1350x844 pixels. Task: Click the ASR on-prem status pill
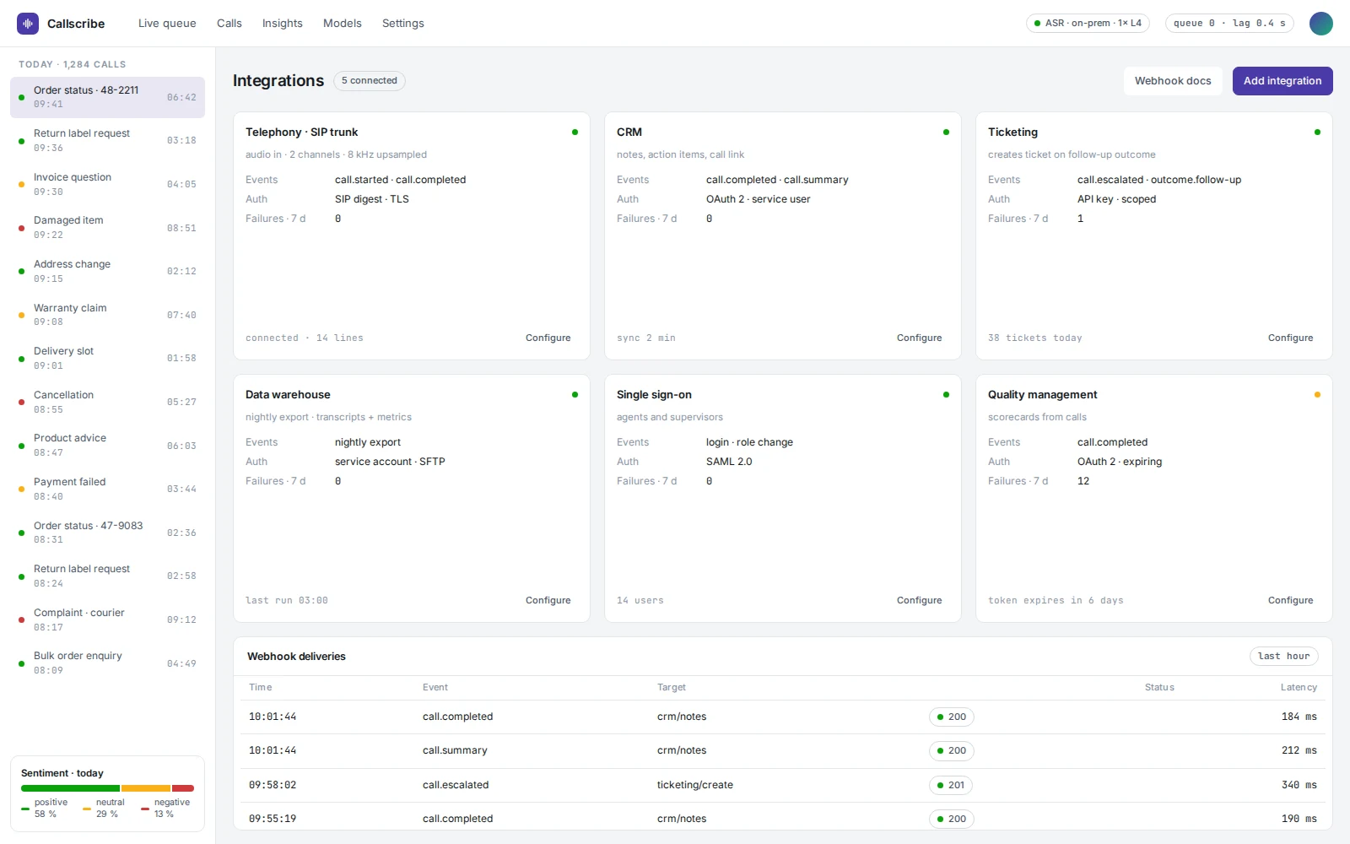[x=1088, y=24]
